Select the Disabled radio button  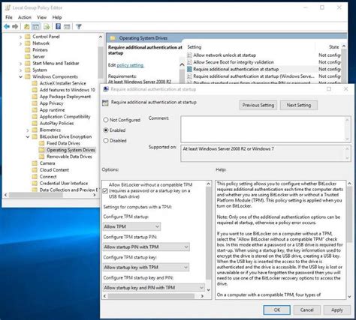(106, 141)
